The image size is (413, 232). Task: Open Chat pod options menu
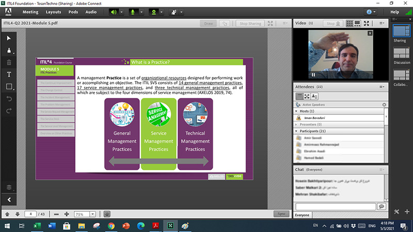382,170
